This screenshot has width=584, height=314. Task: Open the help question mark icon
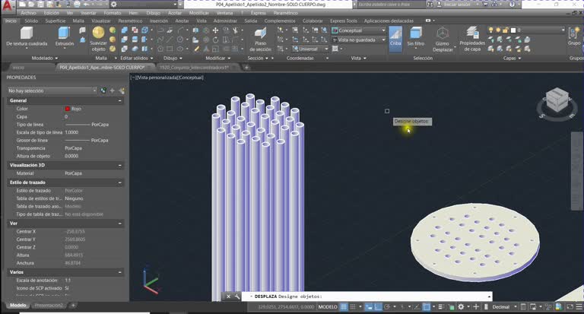pyautogui.click(x=512, y=5)
